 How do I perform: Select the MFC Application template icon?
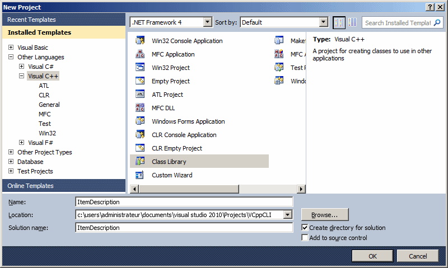[140, 54]
